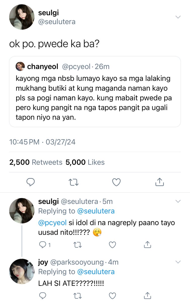Like seulgi's reply mentioning @pcyeol

coord(113,244)
